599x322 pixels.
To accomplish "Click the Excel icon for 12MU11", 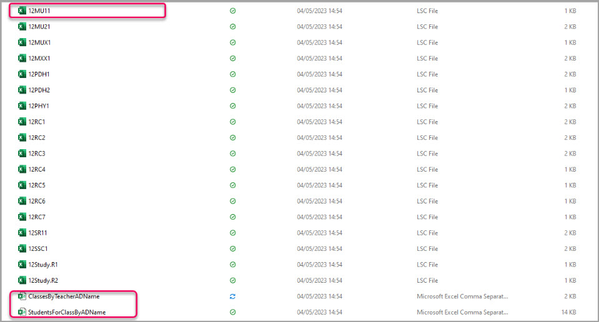I will click(22, 11).
